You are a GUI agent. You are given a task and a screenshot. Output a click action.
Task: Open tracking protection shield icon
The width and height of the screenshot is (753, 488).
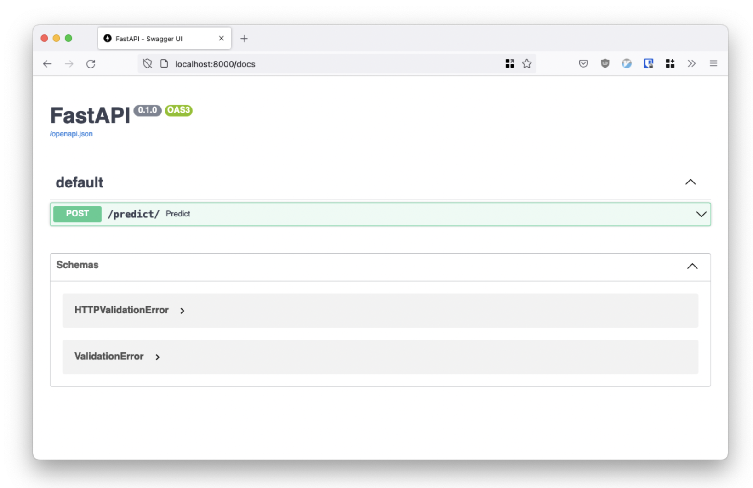[x=147, y=64]
